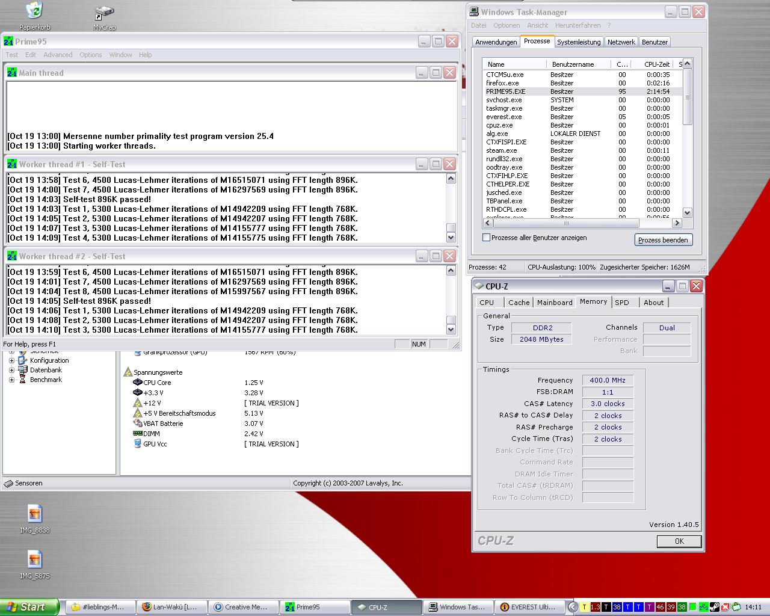
Task: Switch to the Netzwerk tab
Action: point(621,42)
